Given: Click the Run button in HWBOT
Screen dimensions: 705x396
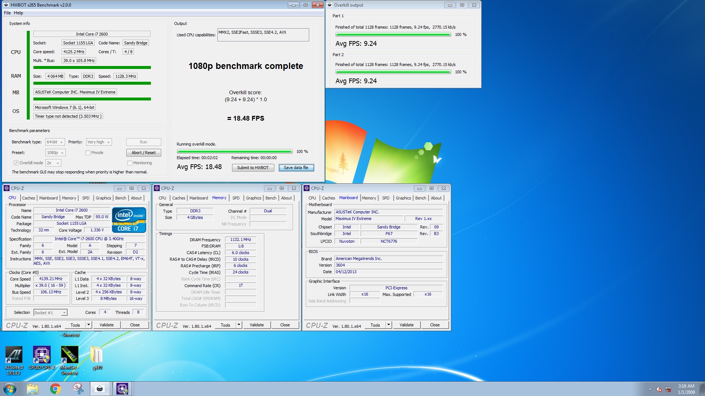Looking at the screenshot, I should 144,142.
